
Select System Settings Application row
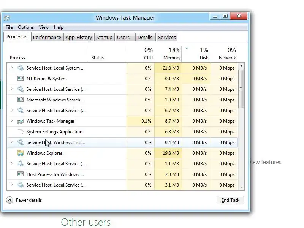pos(122,131)
